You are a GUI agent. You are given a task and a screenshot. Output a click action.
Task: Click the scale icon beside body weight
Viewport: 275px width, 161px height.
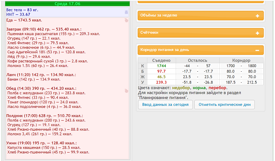tap(126, 12)
